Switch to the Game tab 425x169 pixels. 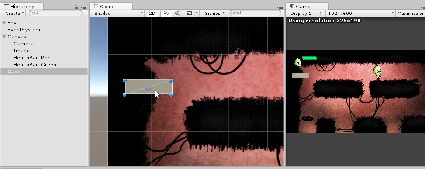point(307,7)
